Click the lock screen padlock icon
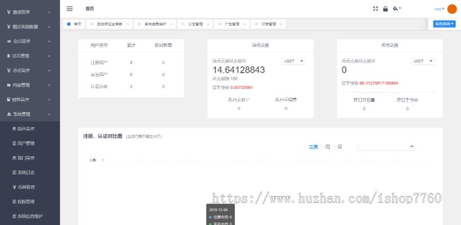Screen dimensions: 461x225 (x=385, y=9)
